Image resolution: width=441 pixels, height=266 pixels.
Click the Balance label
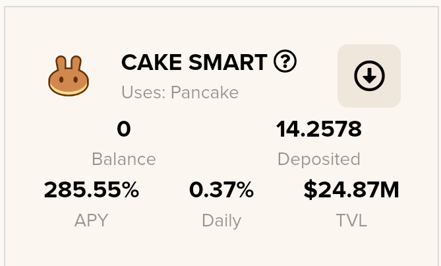point(124,159)
